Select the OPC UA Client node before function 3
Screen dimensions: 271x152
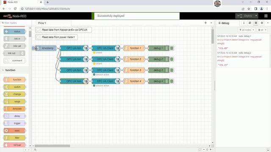[106, 71]
